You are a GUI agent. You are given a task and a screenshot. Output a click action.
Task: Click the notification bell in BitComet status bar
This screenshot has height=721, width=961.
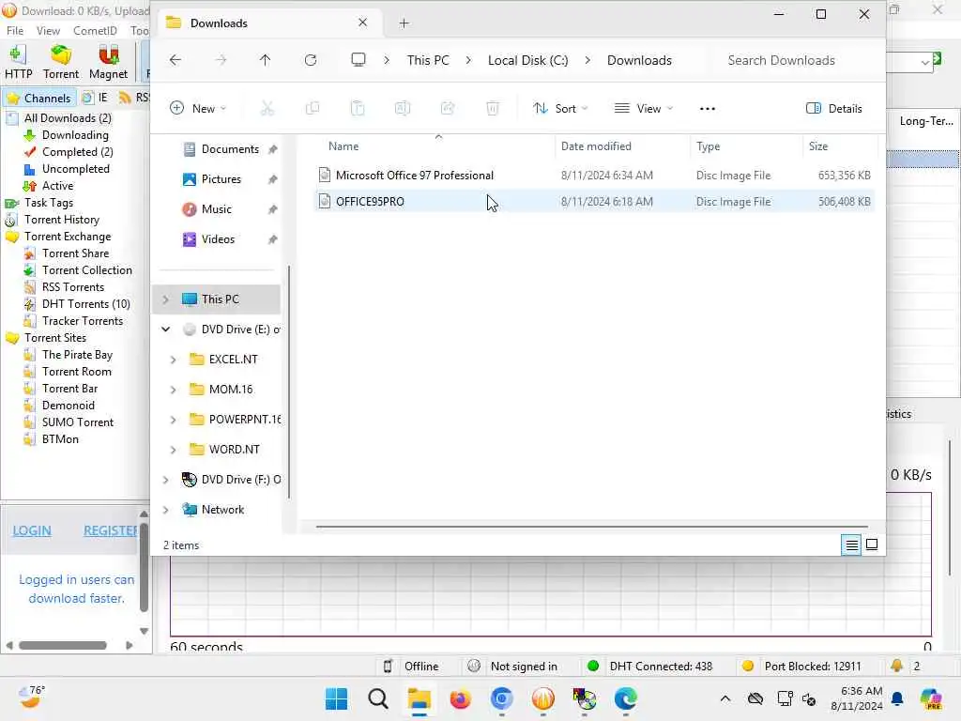coord(896,666)
